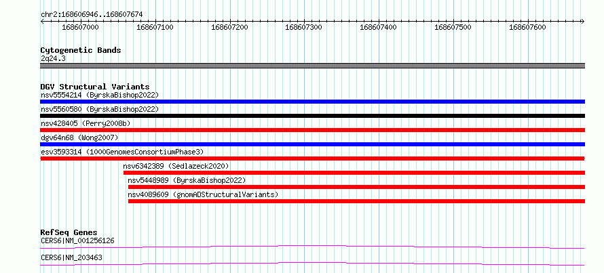Screen dimensions: 604x273
Task: Open the nsv4089609 (gnomADStructuralVariants) label
Action: click(203, 194)
